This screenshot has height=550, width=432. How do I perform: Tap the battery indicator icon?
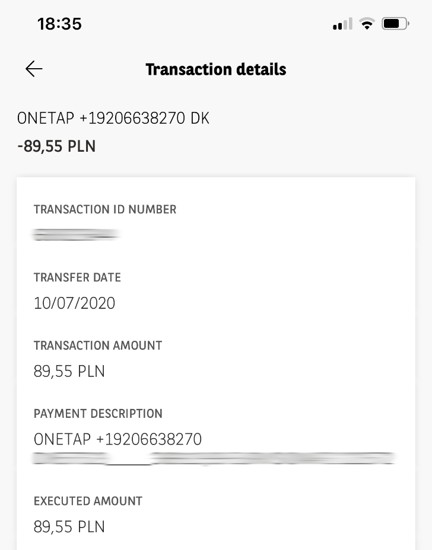click(395, 24)
